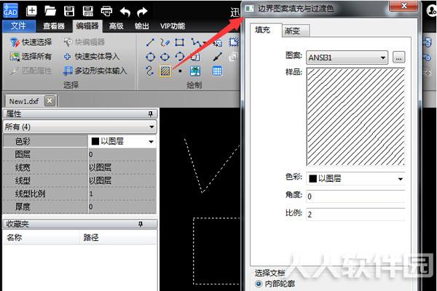The height and width of the screenshot is (291, 437).
Task: Click 多边形实体输入 polygon entity input
Action: coord(95,71)
